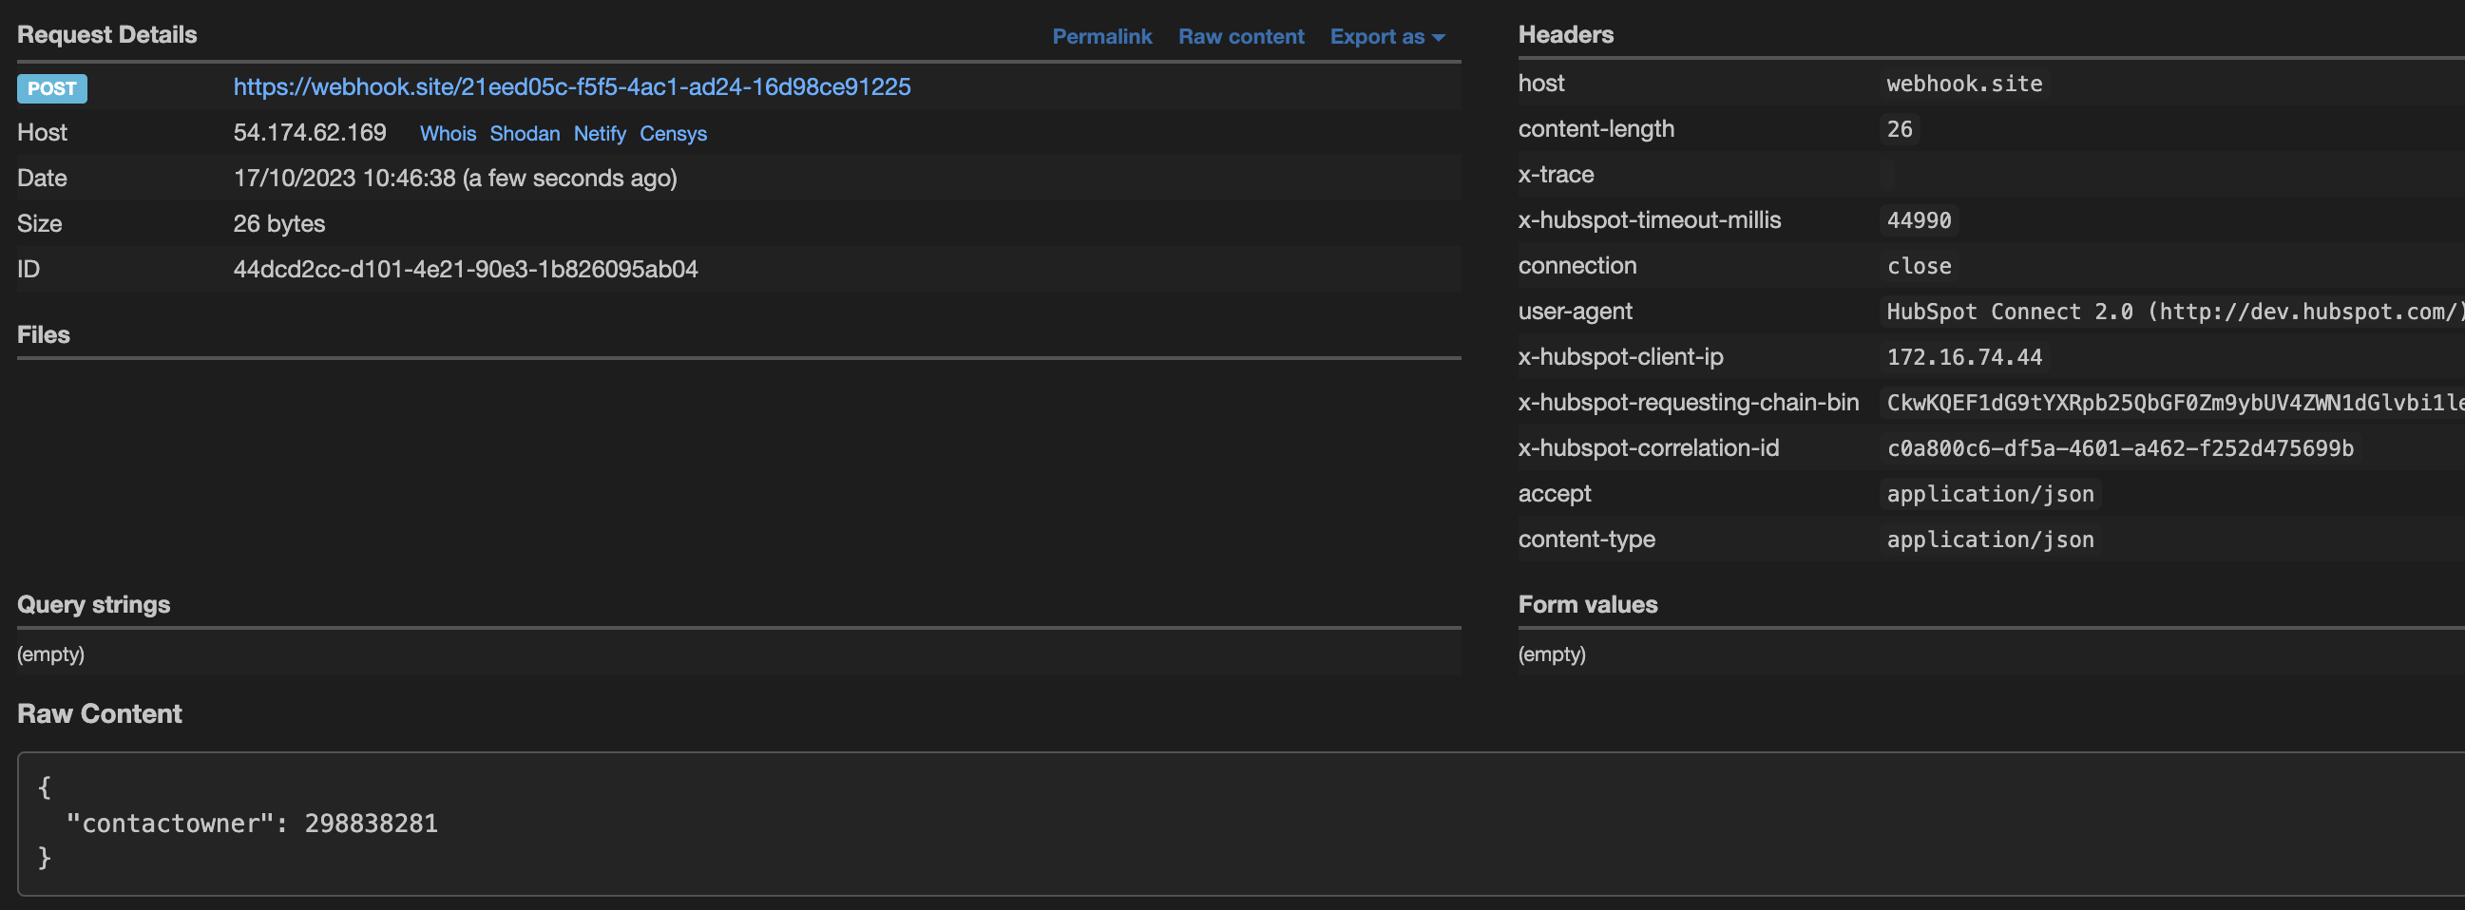
Task: Open the Export as dropdown
Action: point(1386,36)
